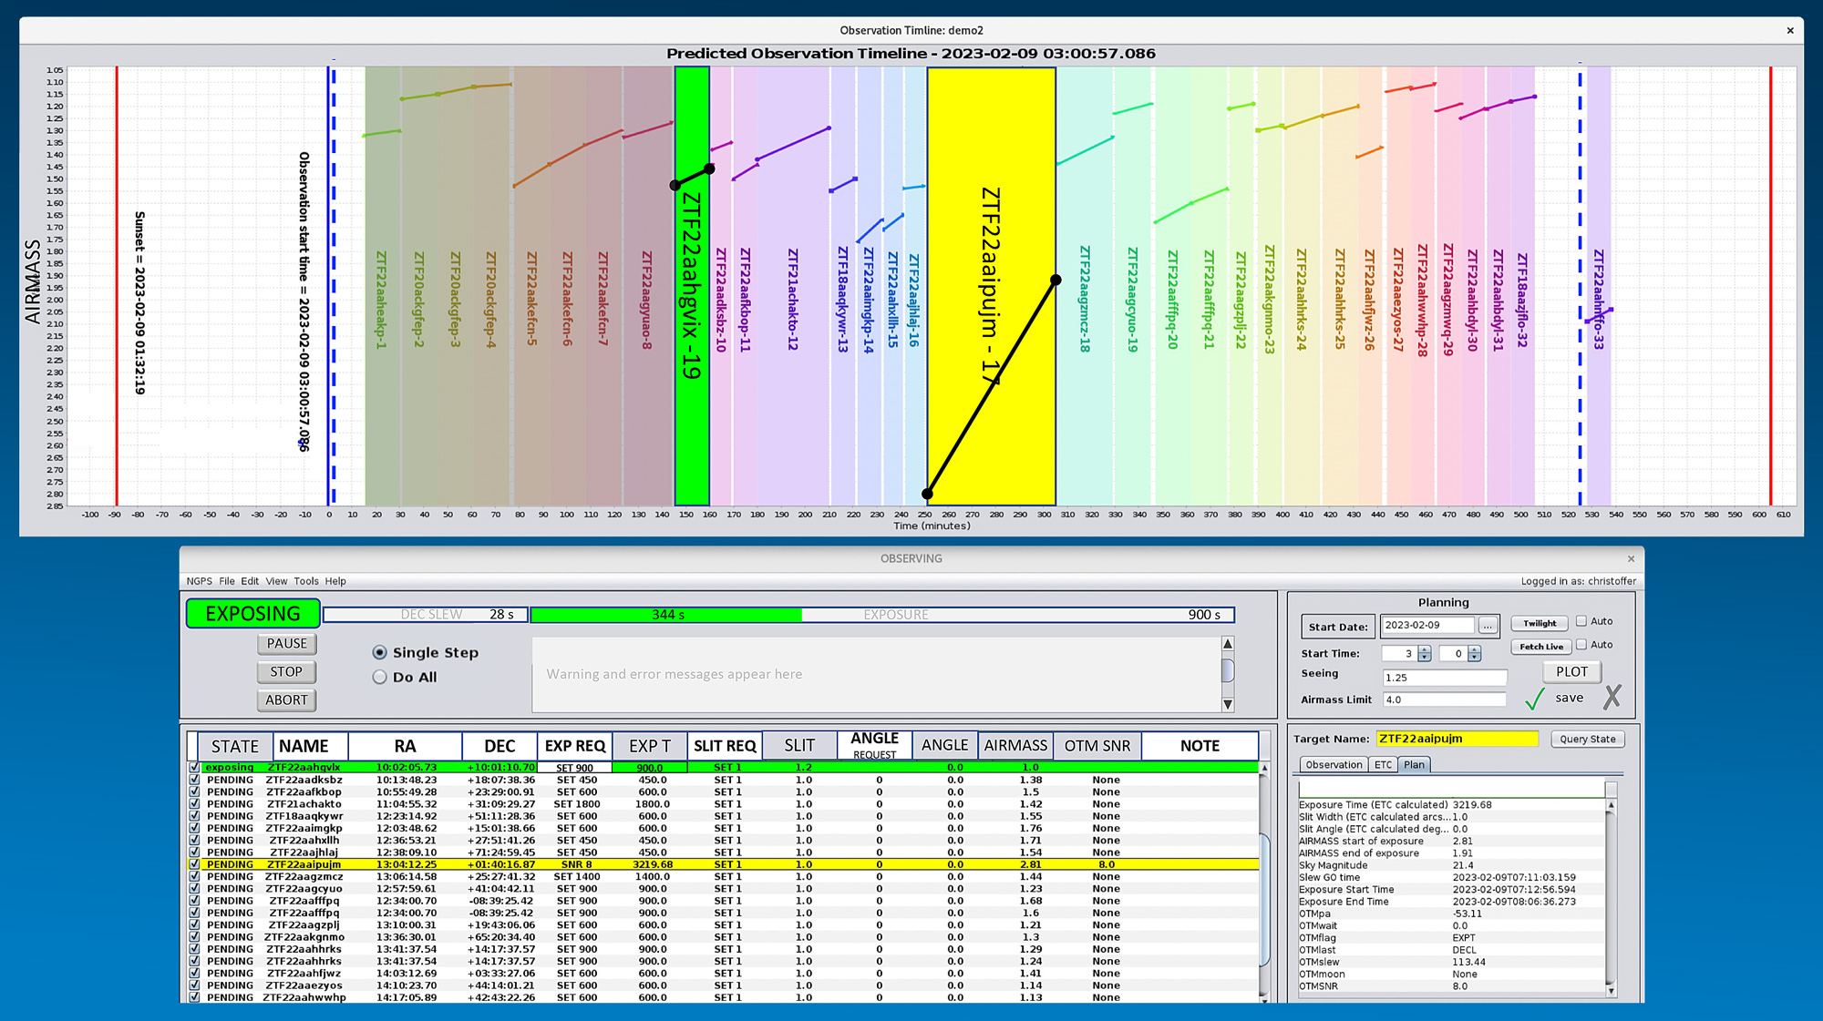Open the Tools menu
The height and width of the screenshot is (1021, 1823).
pyautogui.click(x=306, y=581)
